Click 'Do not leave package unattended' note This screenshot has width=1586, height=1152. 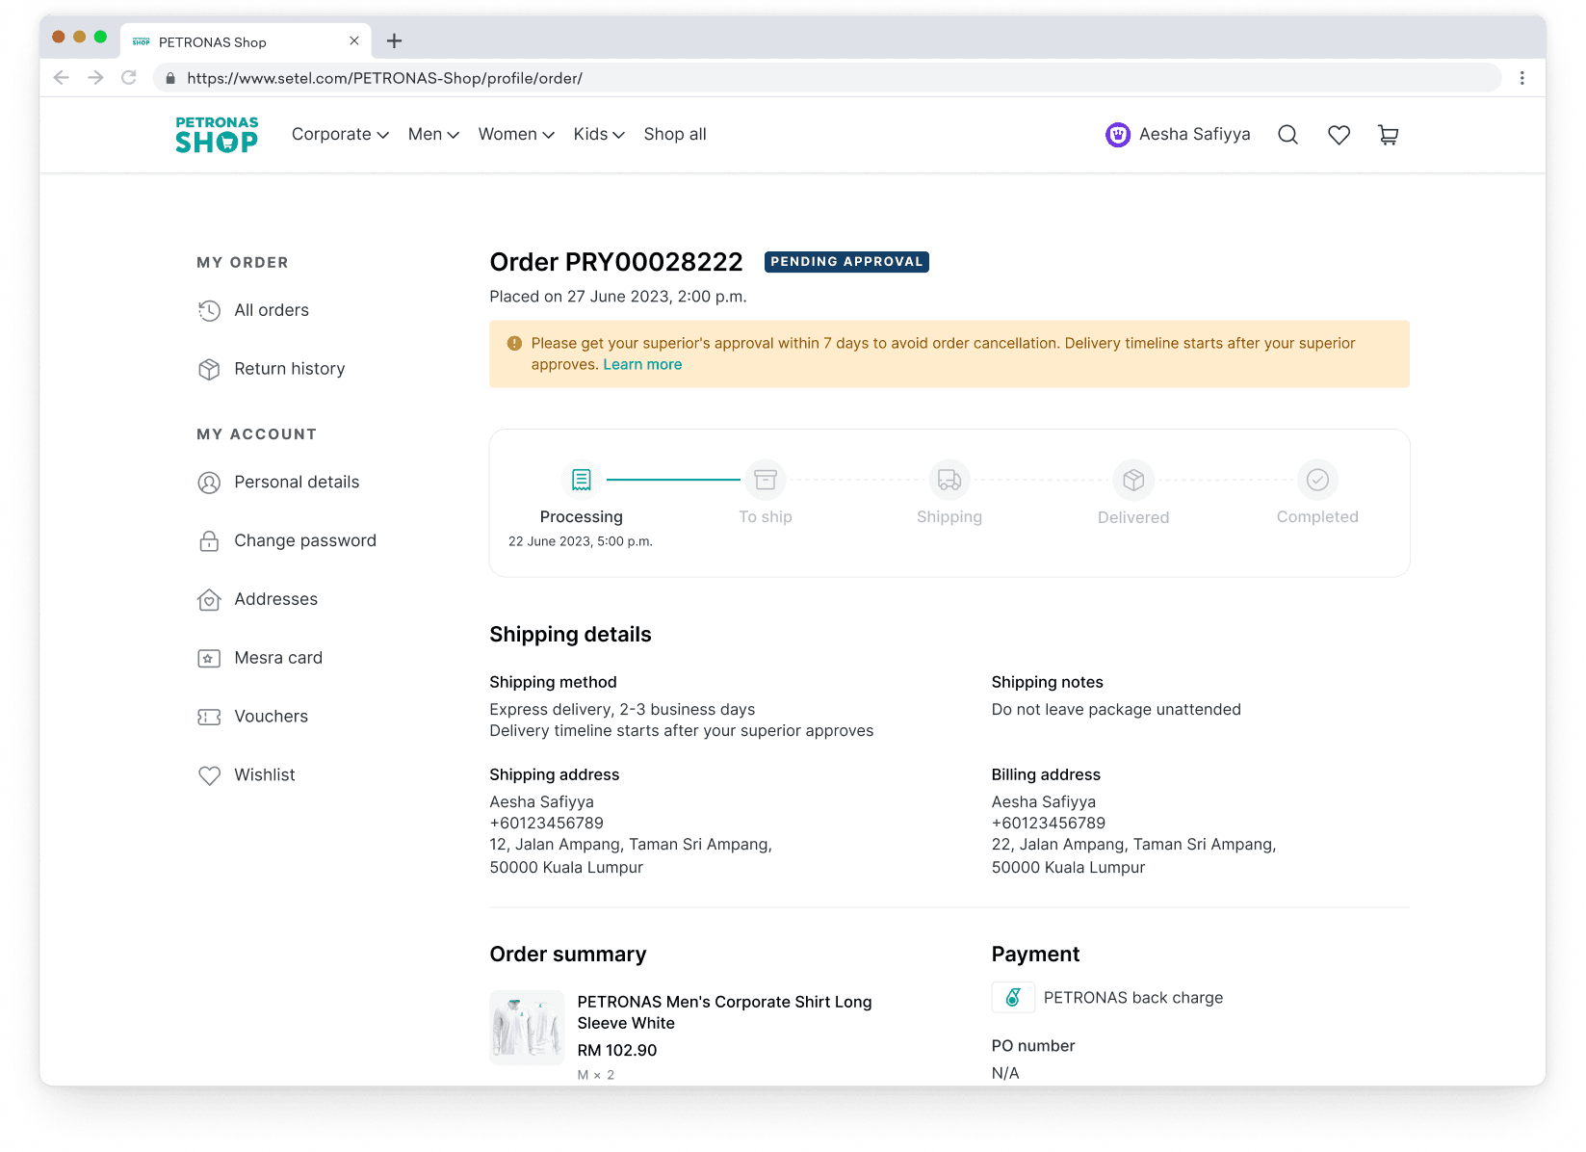coord(1116,710)
